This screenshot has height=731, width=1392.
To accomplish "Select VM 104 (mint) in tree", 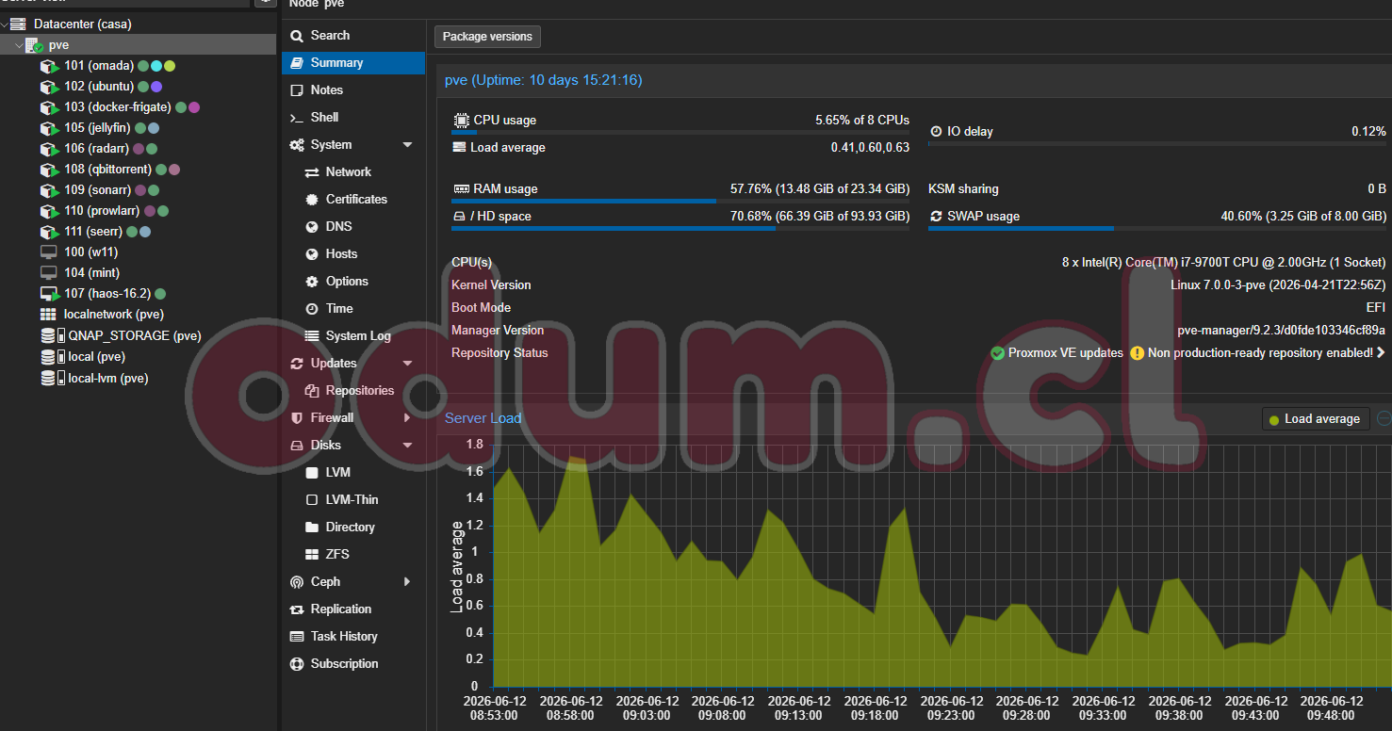I will coord(91,273).
